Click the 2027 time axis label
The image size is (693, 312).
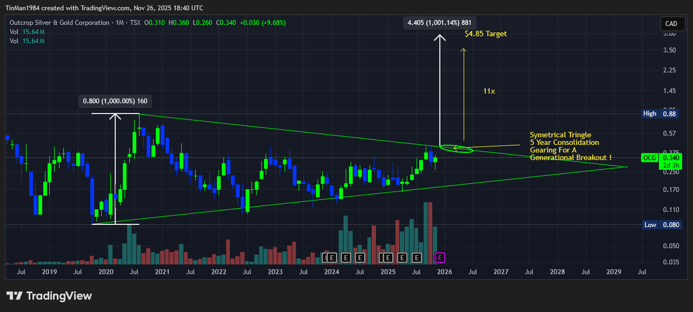click(501, 272)
